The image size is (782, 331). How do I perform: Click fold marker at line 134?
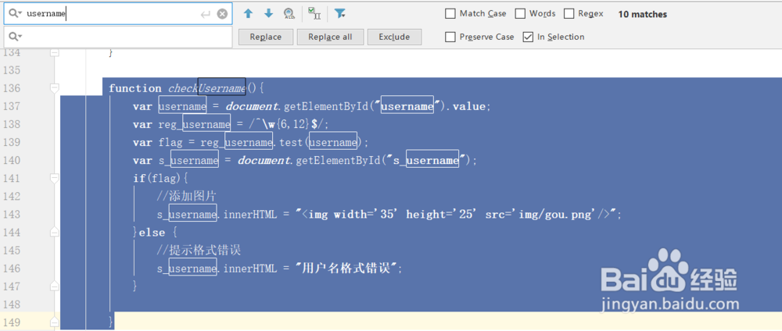[55, 52]
